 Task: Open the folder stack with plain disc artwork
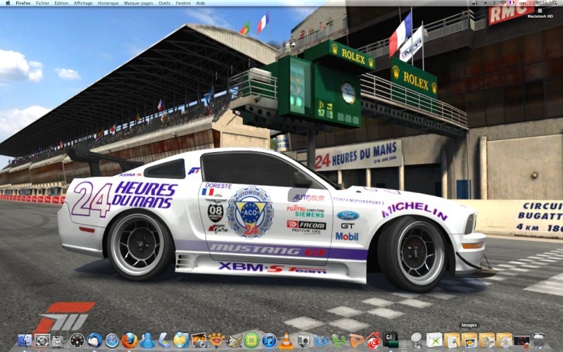coord(504,340)
